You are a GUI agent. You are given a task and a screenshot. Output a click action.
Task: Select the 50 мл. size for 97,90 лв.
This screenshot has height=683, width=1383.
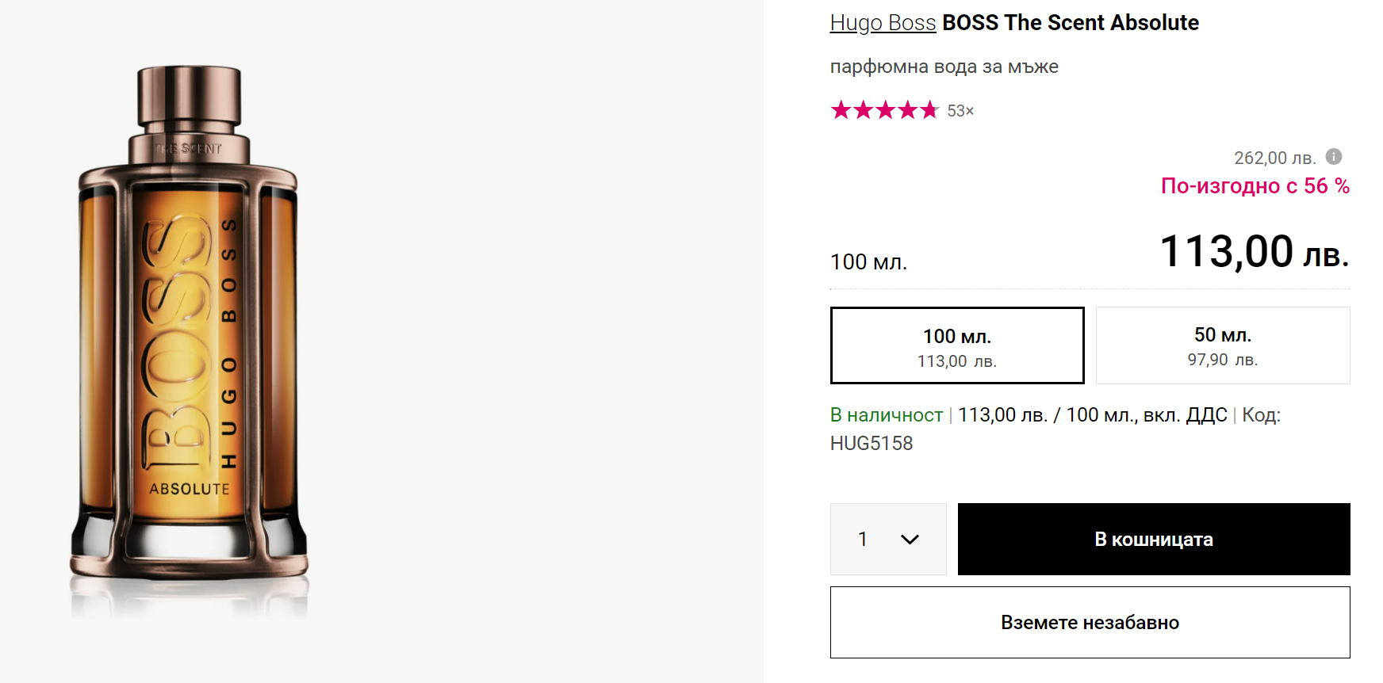click(1222, 345)
